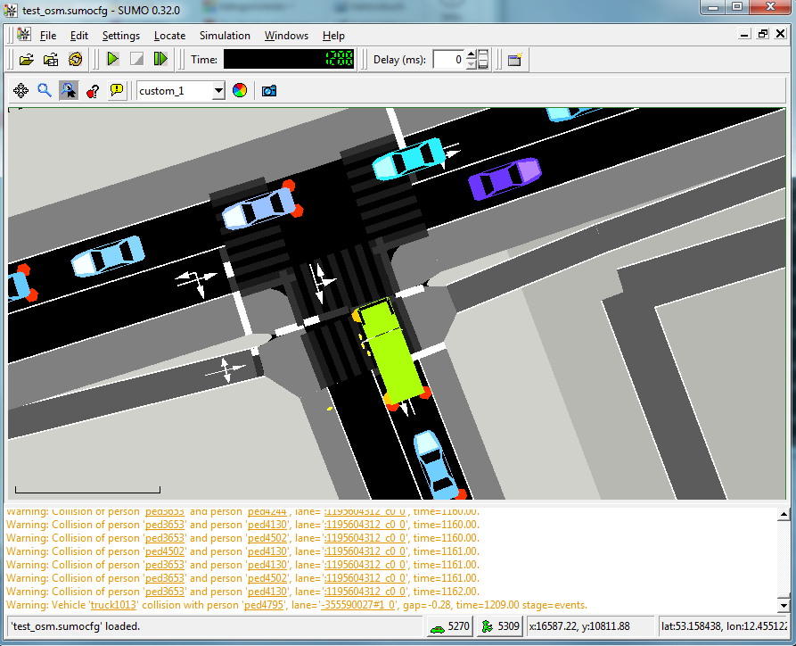Viewport: 796px width, 646px height.
Task: Open the Locate menu
Action: tap(169, 36)
